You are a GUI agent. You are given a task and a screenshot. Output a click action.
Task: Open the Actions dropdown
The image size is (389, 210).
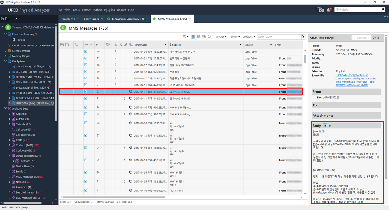(249, 37)
